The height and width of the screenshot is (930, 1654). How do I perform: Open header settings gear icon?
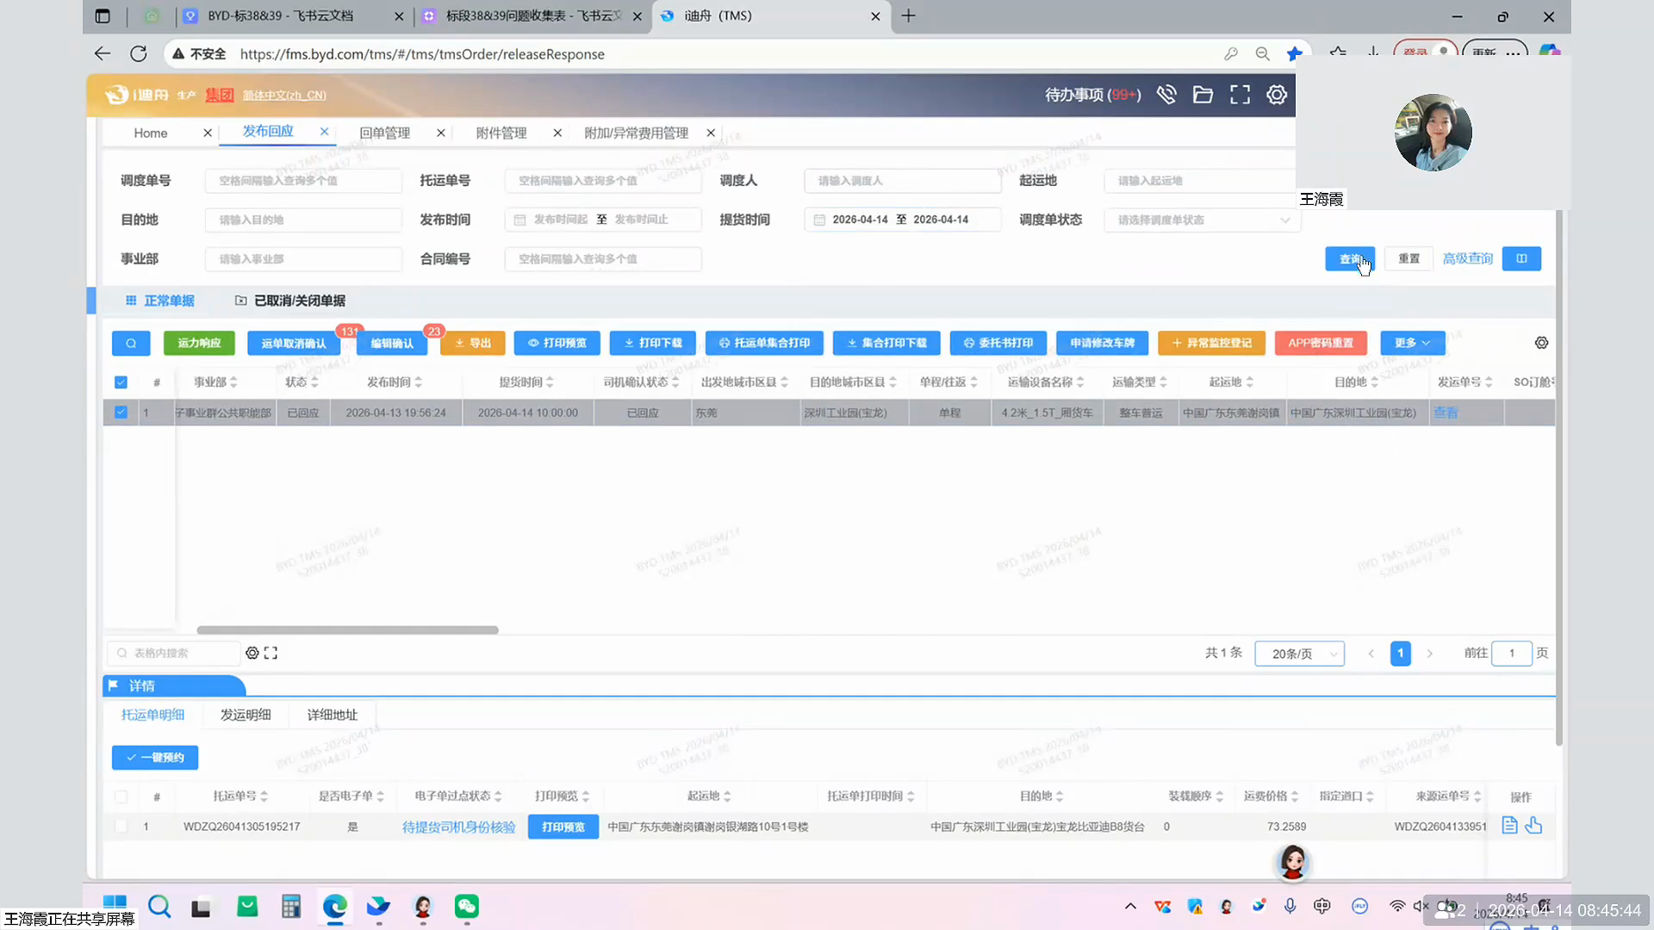pos(1277,95)
